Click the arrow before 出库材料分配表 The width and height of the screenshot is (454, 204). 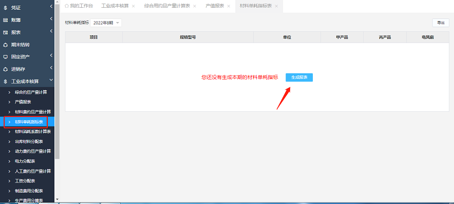pyautogui.click(x=9, y=141)
